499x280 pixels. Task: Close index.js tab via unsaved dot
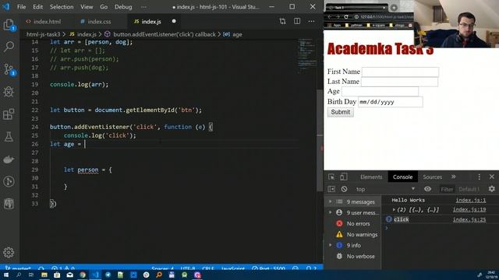tap(174, 21)
